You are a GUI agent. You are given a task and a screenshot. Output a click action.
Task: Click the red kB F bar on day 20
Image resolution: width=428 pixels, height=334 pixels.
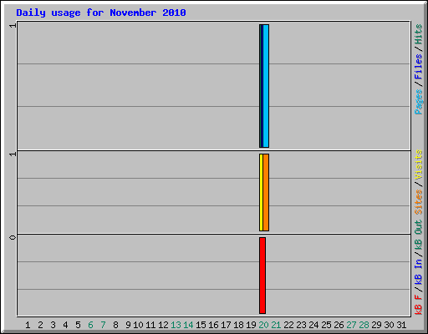pyautogui.click(x=262, y=276)
